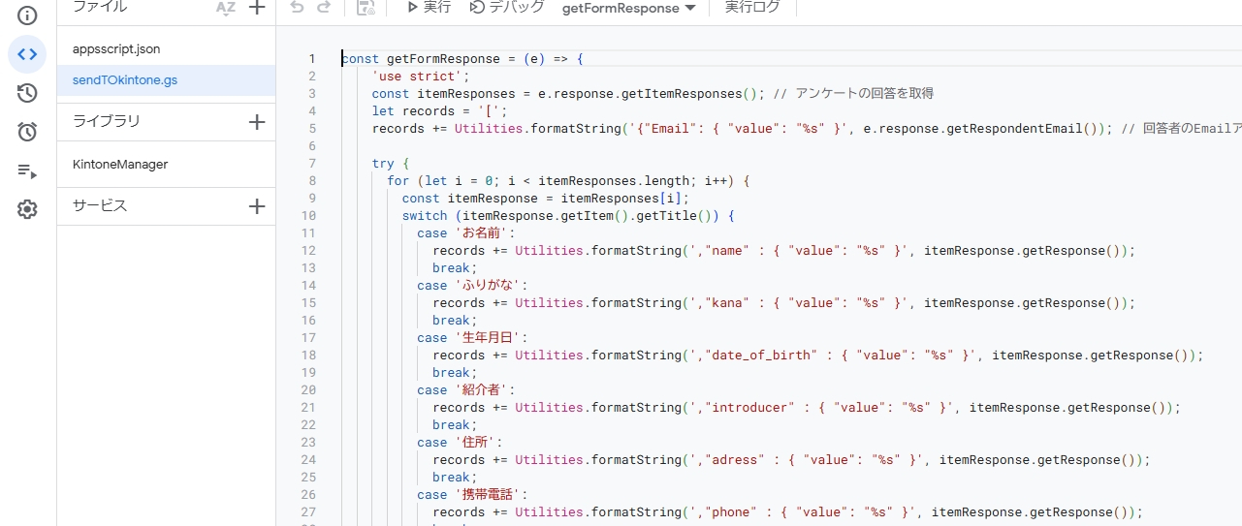This screenshot has width=1242, height=526.
Task: Run the script with 実行 button
Action: coord(429,8)
